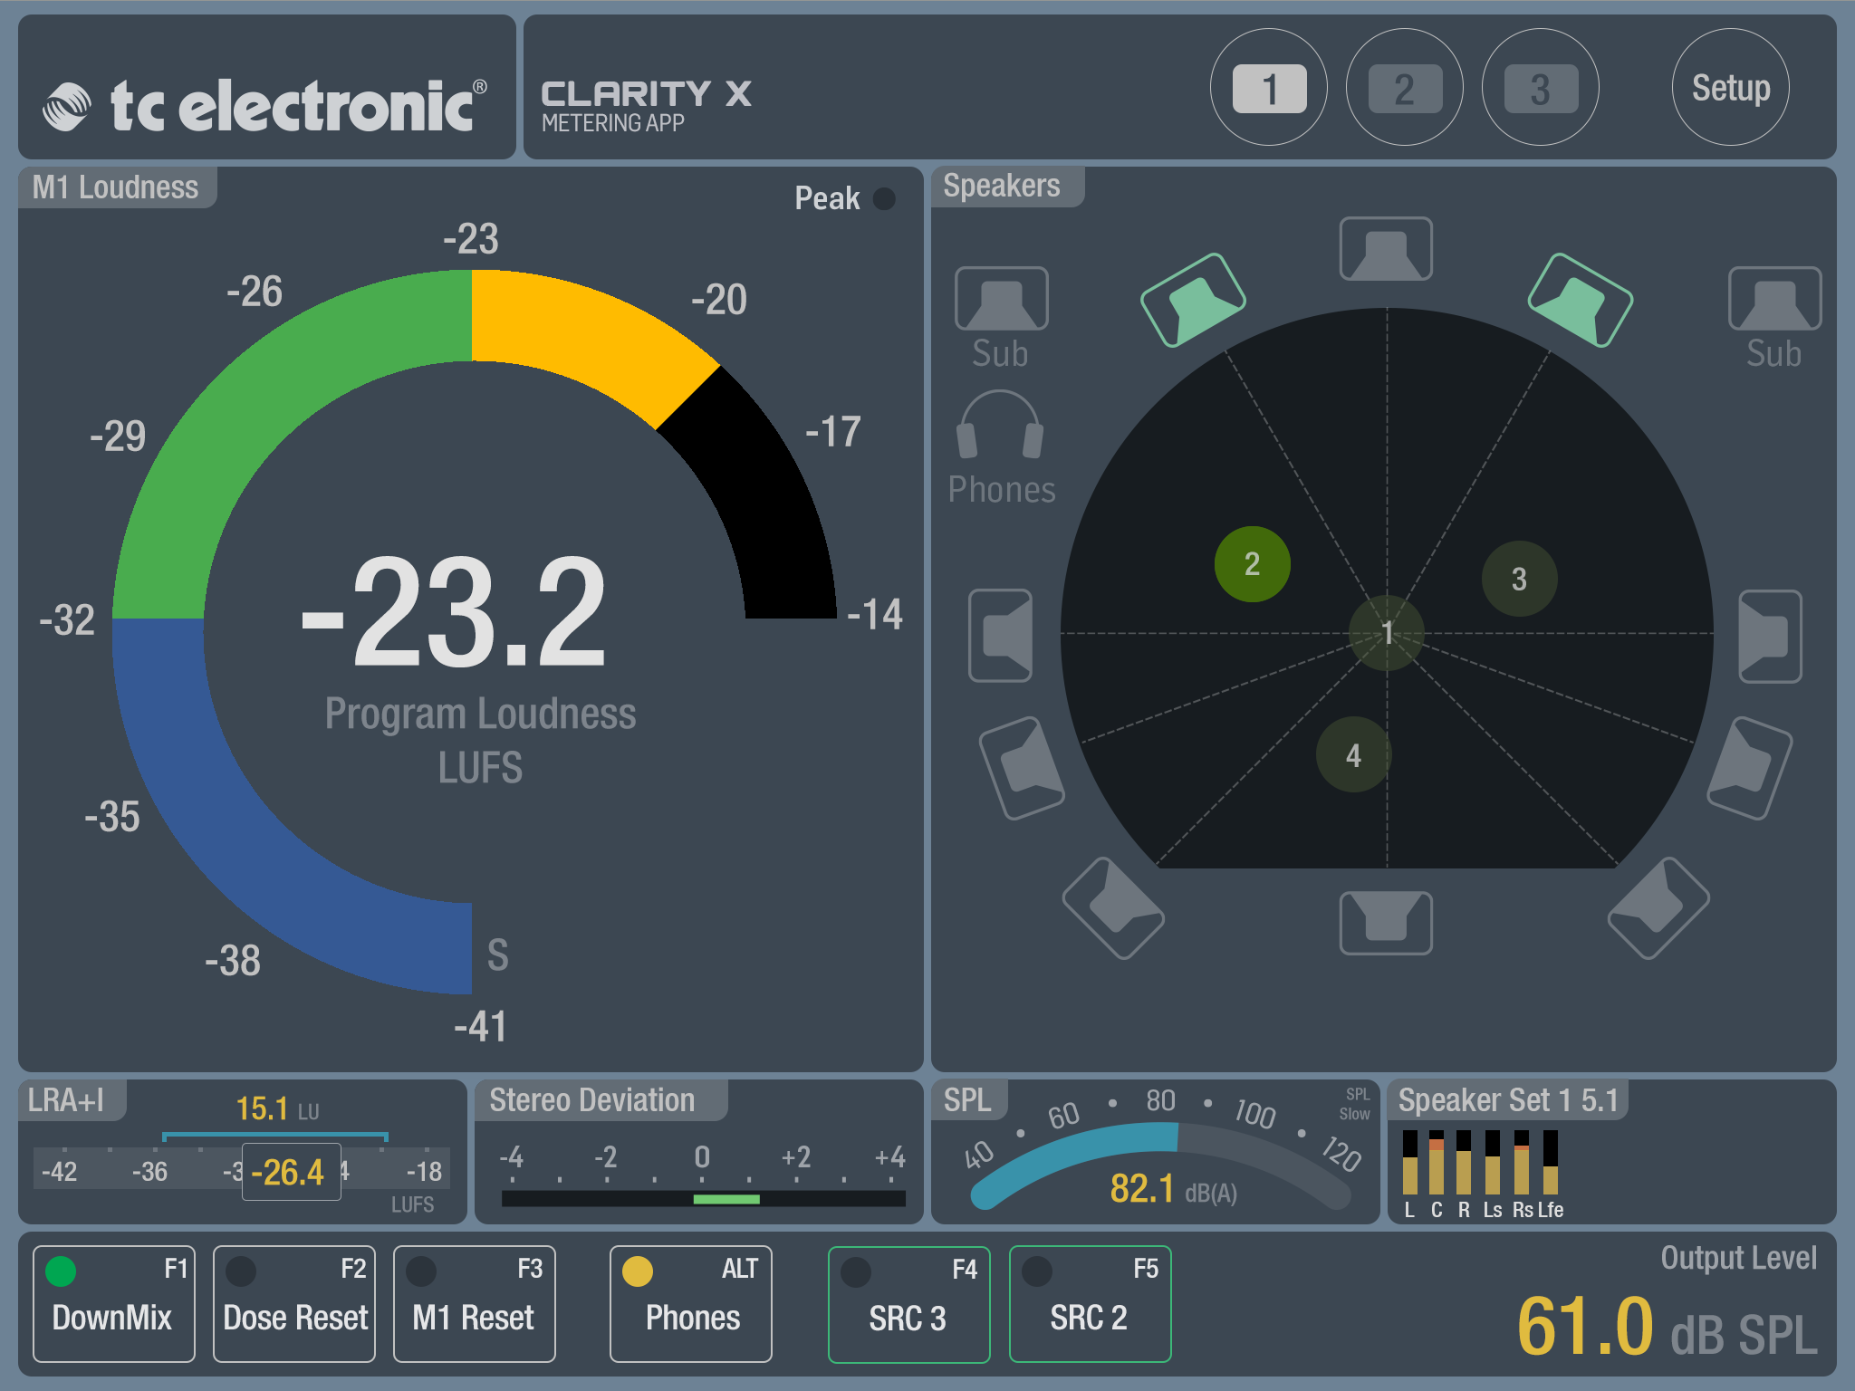
Task: Click source marker 3 in speaker field
Action: pos(1519,579)
